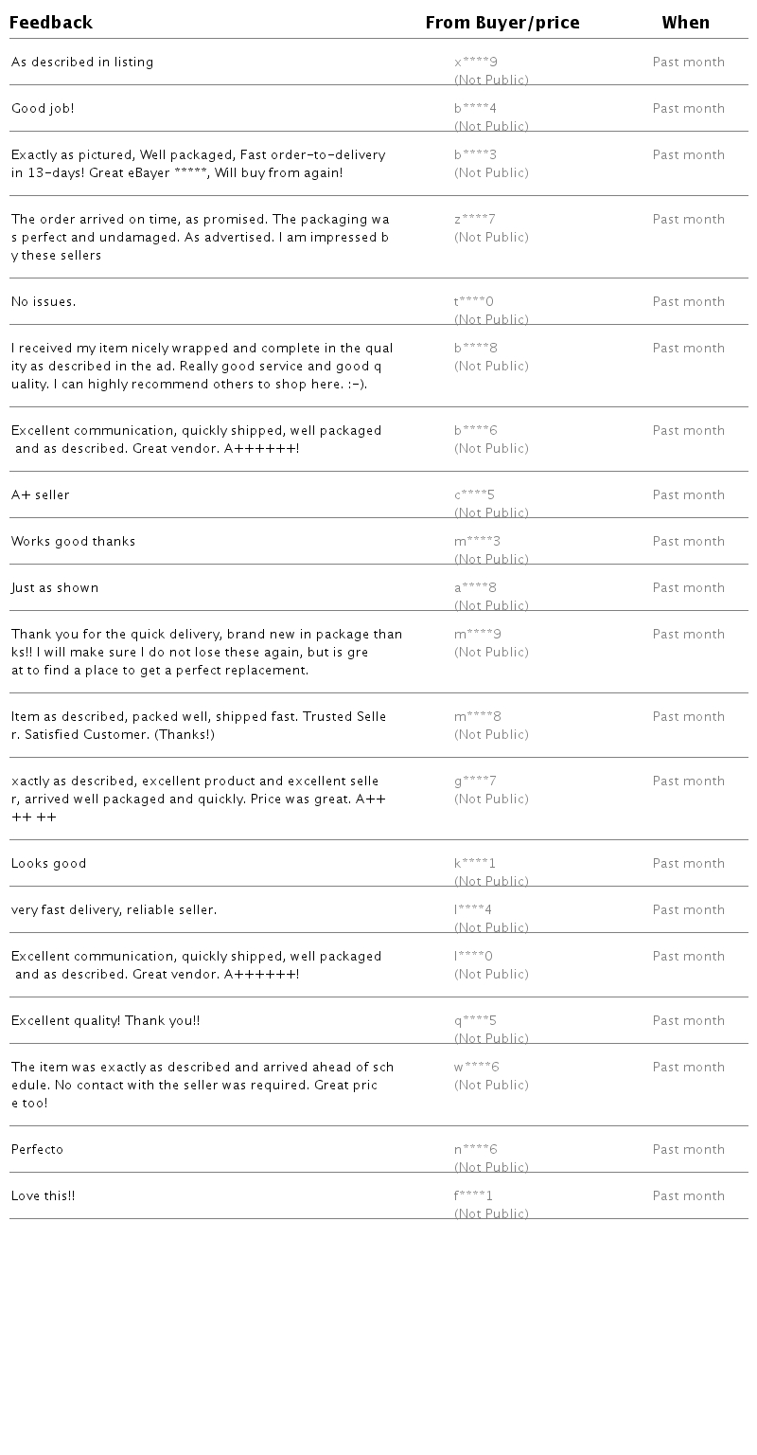Click "Not Public" under buyer w****6
Viewport: 757px width, 1455px height.
tap(491, 1086)
